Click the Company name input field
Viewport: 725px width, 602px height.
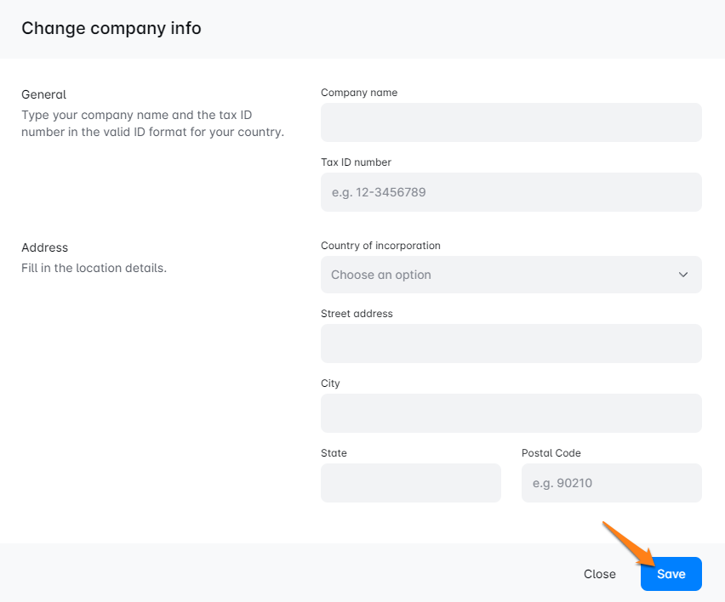click(x=511, y=122)
